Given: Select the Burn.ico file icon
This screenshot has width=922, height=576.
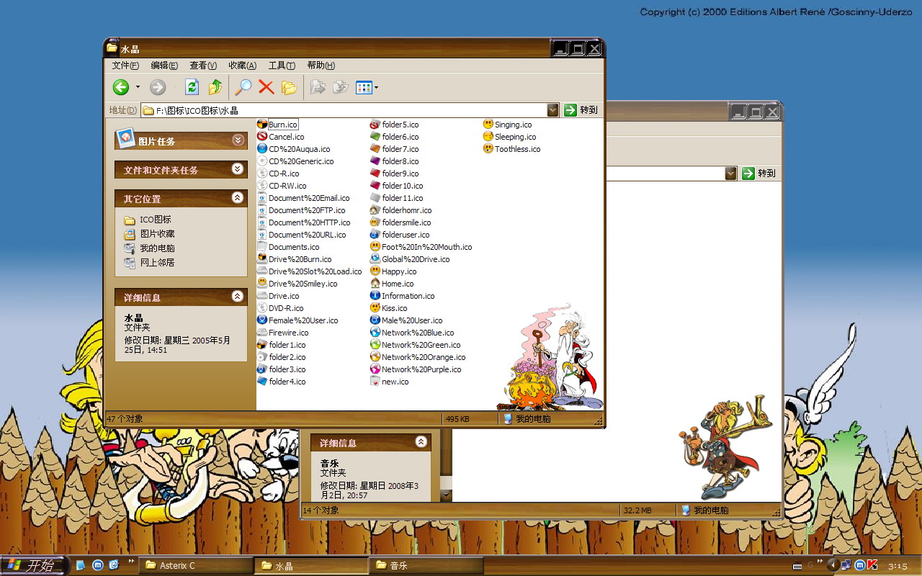Looking at the screenshot, I should click(262, 125).
